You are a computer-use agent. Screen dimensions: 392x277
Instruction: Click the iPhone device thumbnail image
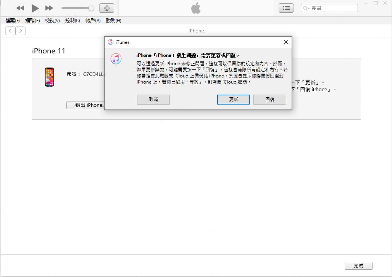click(x=50, y=77)
